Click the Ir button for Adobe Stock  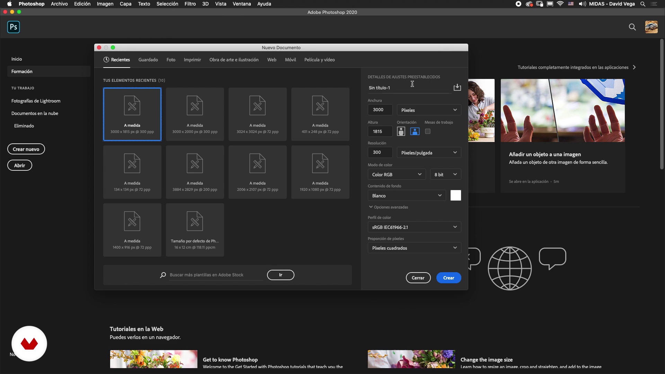pyautogui.click(x=281, y=275)
